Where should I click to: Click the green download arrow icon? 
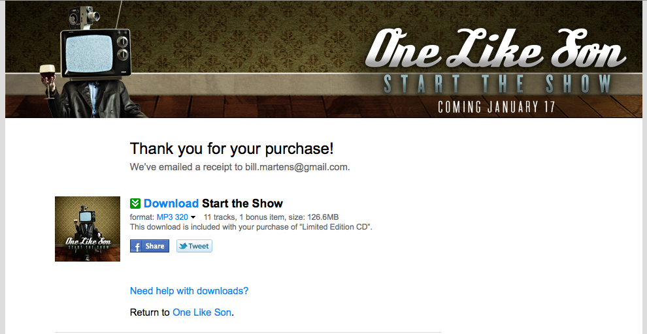135,204
